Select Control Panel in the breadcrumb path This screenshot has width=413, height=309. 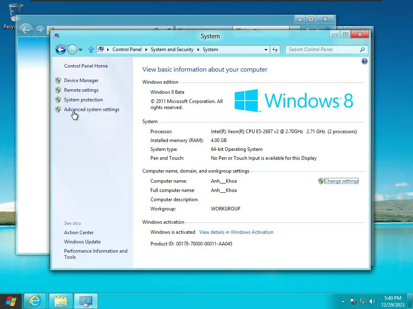tap(127, 49)
